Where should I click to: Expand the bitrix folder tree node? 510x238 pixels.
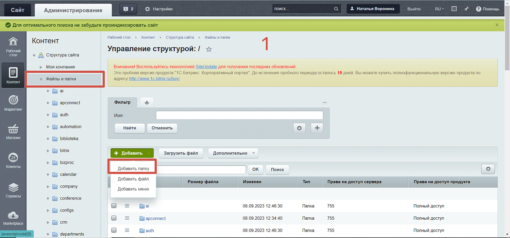(49, 150)
